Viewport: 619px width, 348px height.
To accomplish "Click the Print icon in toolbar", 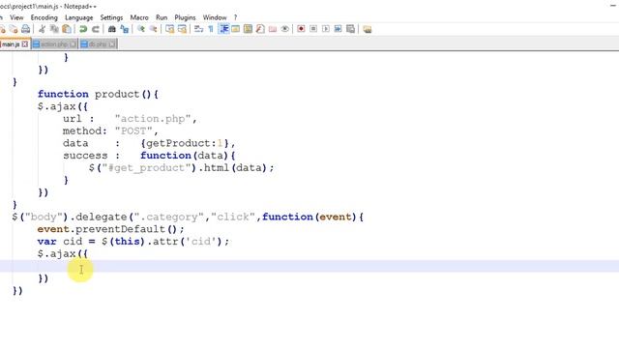I will (x=26, y=29).
